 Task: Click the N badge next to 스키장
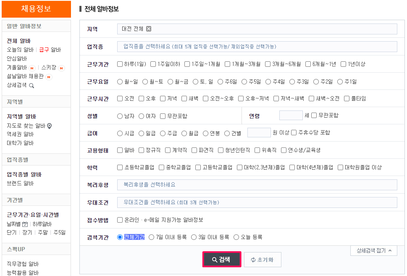[61, 68]
